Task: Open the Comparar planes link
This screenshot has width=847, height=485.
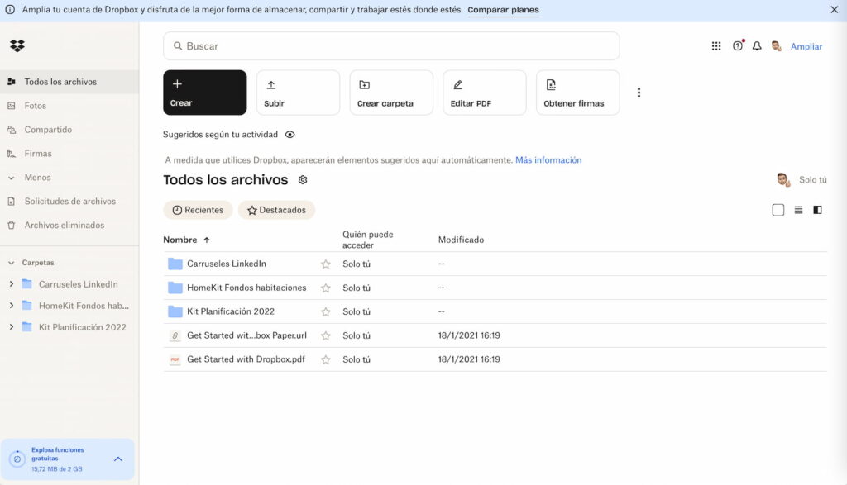Action: 503,10
